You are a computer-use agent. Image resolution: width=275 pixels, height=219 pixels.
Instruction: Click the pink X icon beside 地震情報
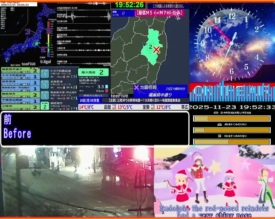pyautogui.click(x=136, y=87)
